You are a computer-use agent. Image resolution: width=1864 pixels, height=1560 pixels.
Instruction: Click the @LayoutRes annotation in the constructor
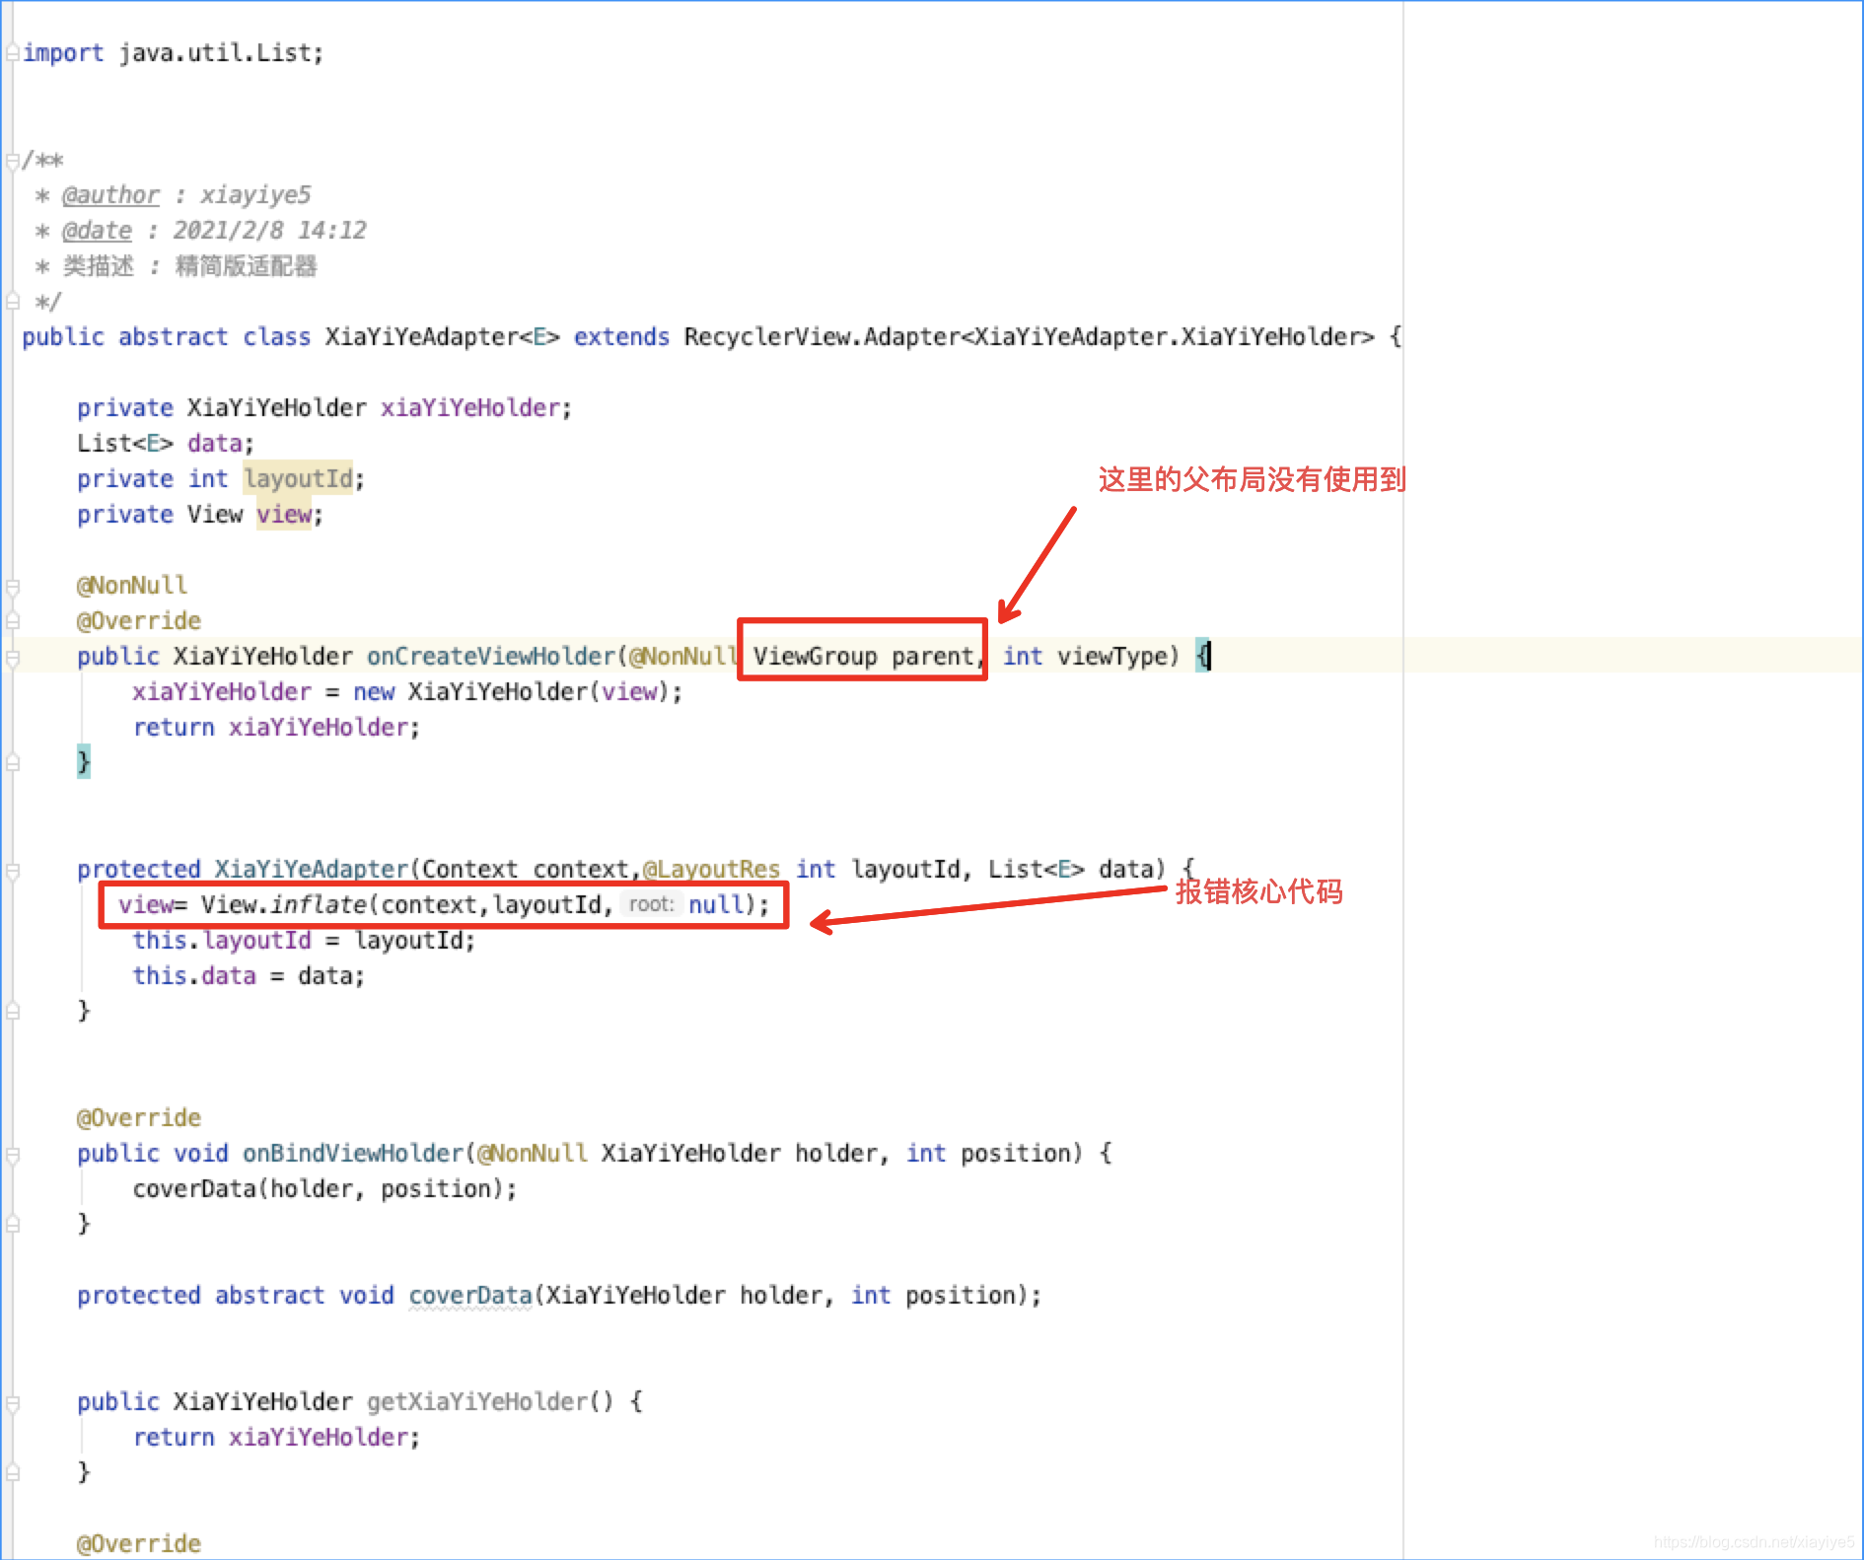point(711,870)
